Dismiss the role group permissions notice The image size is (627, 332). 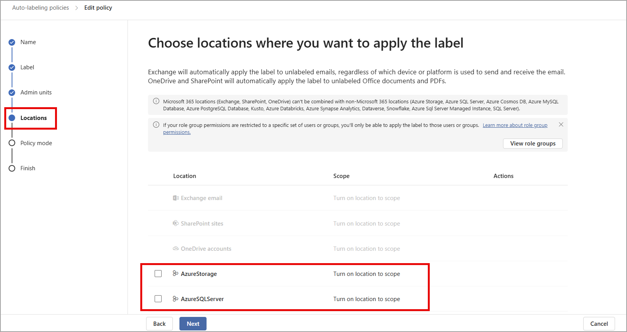[561, 125]
